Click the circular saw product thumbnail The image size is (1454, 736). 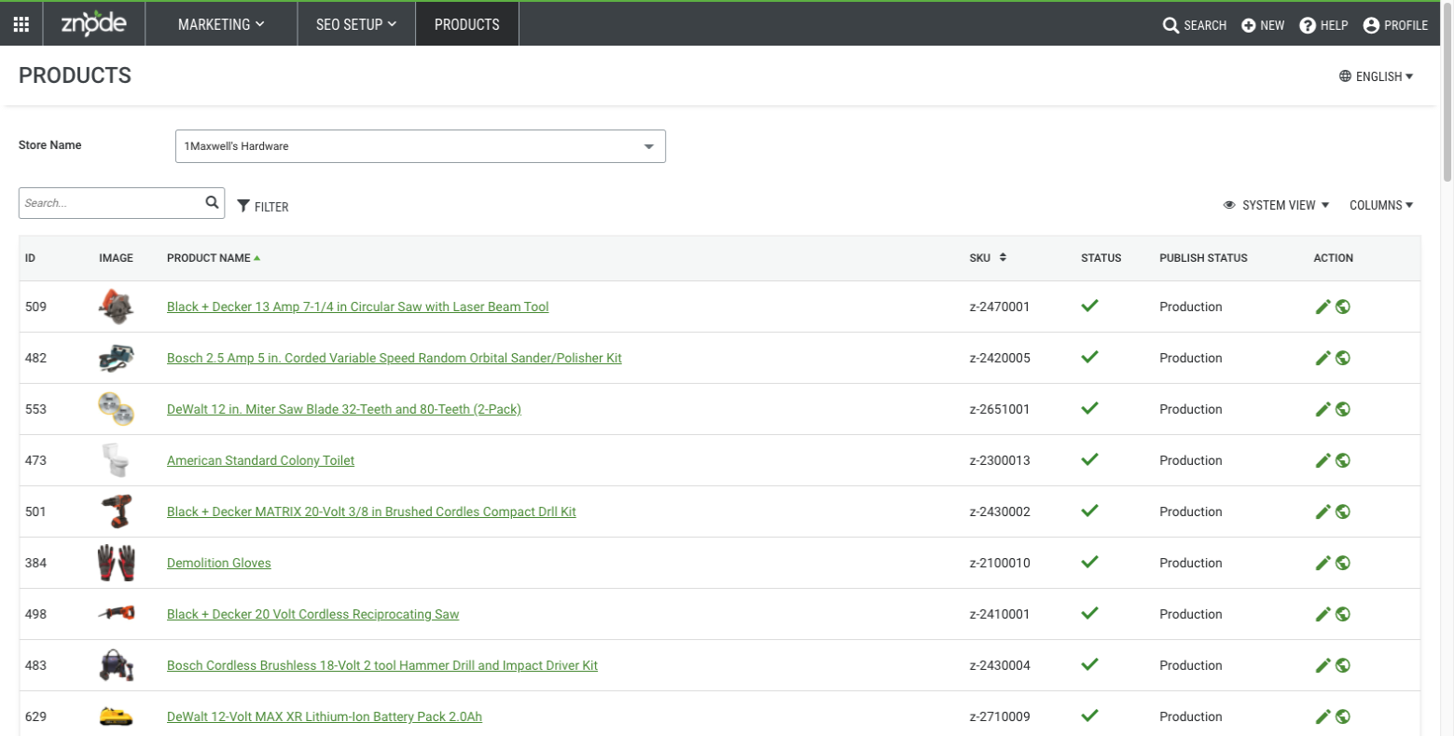[117, 307]
